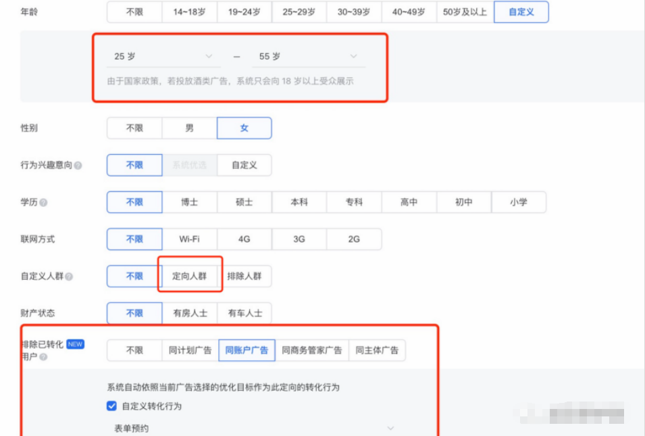
Task: Select 排除人群 option
Action: (x=245, y=276)
